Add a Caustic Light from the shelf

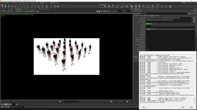pos(143,6)
